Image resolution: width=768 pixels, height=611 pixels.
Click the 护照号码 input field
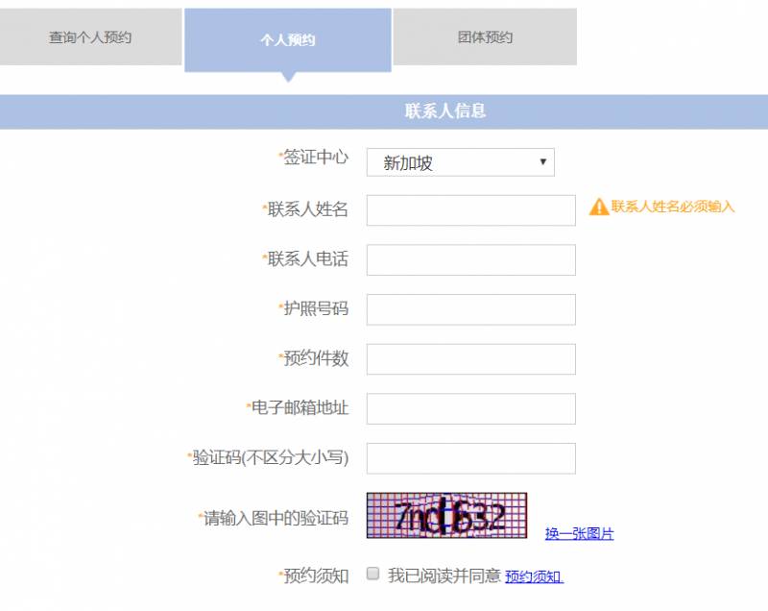point(470,309)
